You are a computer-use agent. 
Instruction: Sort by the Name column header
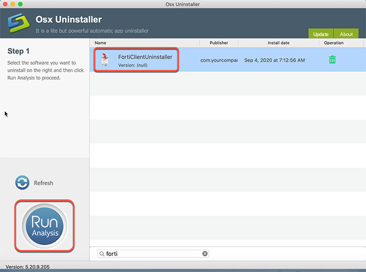point(101,42)
